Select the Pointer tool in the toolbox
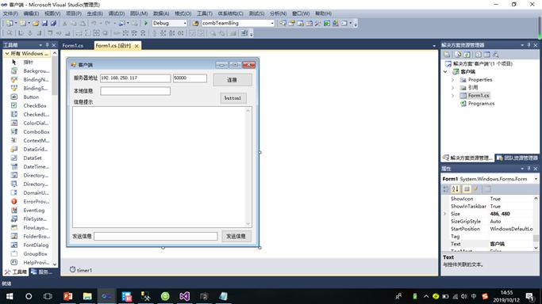 click(29, 62)
